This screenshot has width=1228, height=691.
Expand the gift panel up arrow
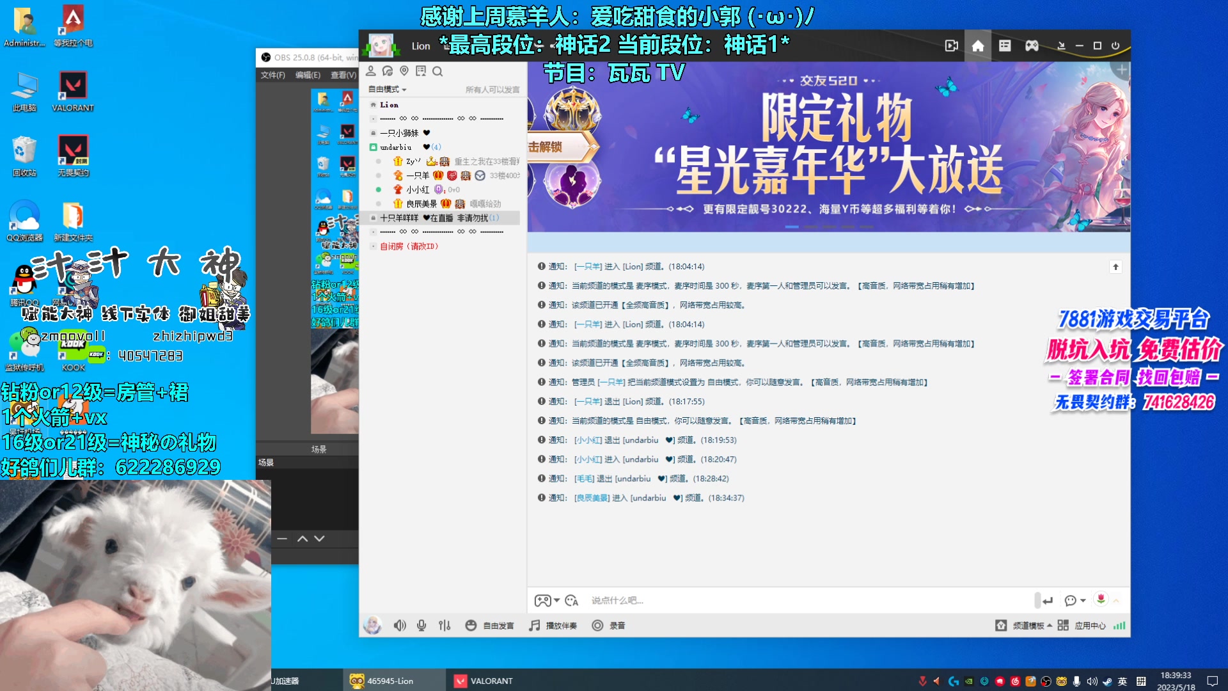coord(1117,601)
